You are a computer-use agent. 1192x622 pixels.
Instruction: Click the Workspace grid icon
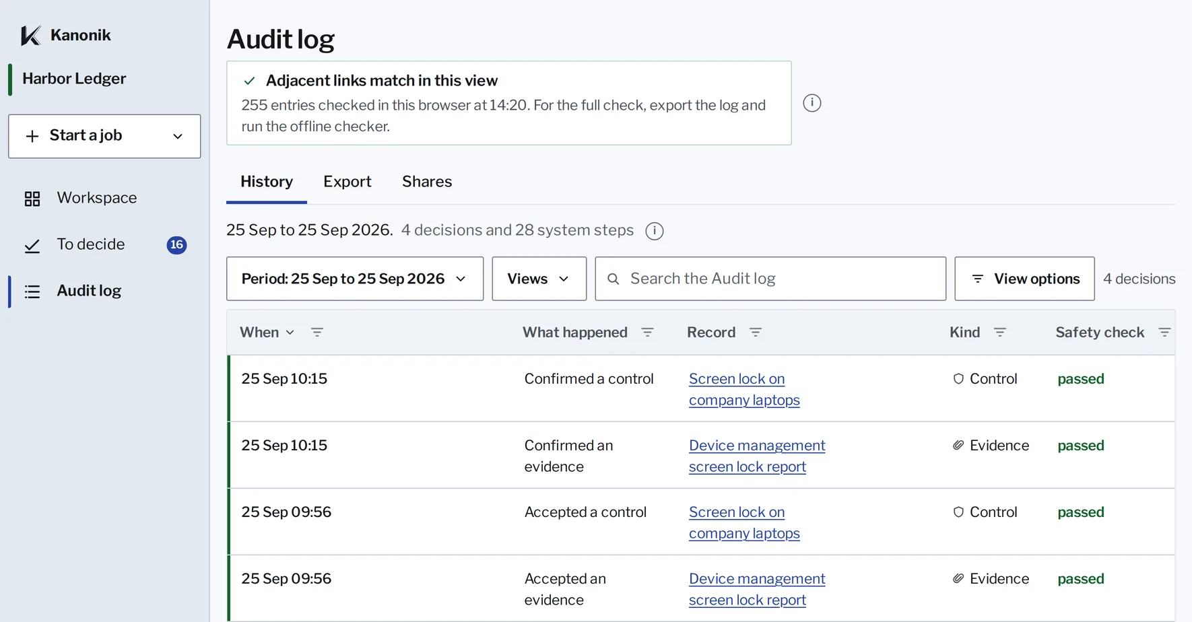pyautogui.click(x=32, y=199)
